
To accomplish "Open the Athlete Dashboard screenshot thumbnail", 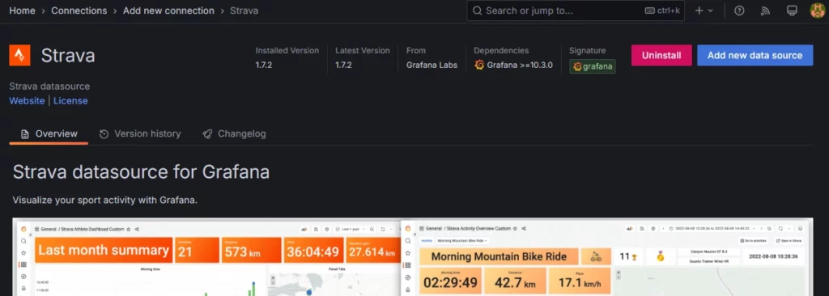I will [x=206, y=257].
